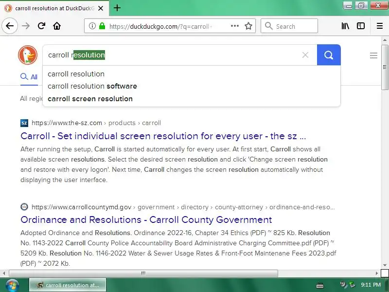This screenshot has height=292, width=389.
Task: Show site information via the info icon
Action: coord(92,26)
